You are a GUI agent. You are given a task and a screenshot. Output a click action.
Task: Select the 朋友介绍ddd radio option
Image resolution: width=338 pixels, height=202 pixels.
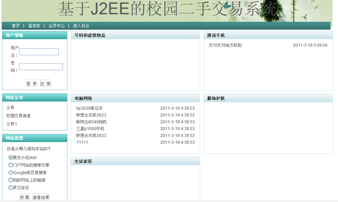[x=10, y=157]
